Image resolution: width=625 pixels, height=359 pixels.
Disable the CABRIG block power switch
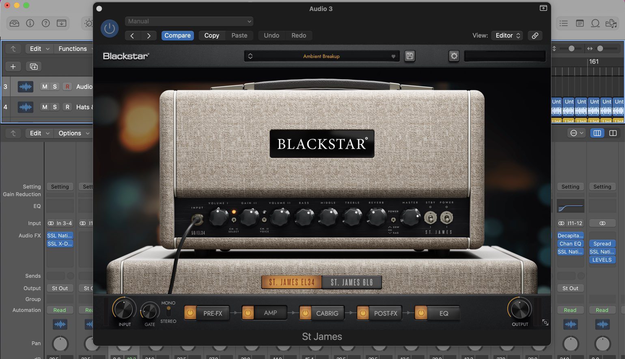pyautogui.click(x=305, y=312)
